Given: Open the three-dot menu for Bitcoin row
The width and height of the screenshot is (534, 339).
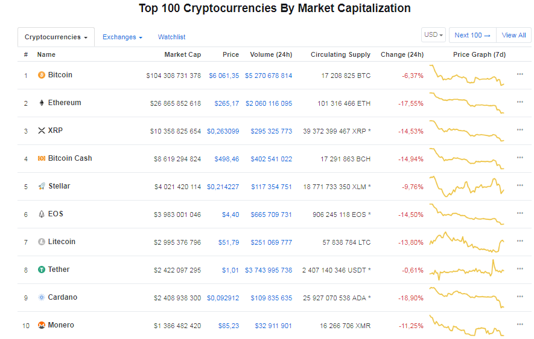Looking at the screenshot, I should (x=520, y=75).
